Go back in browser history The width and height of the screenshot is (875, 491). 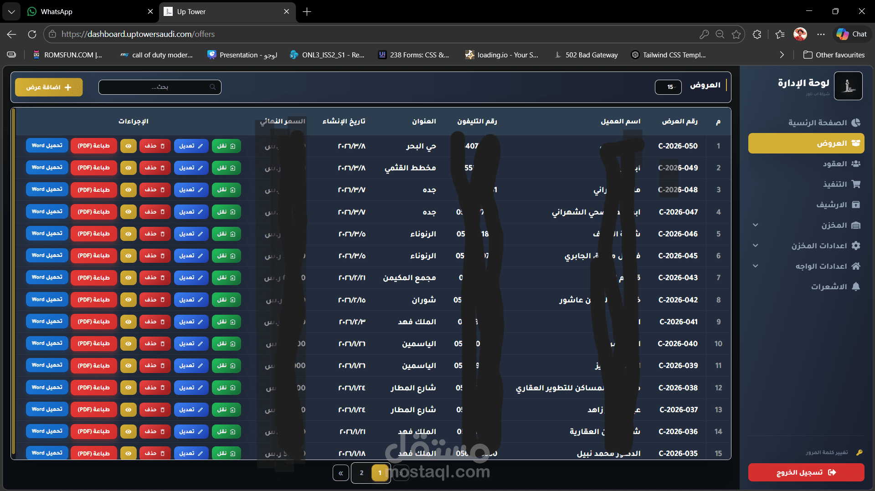tap(11, 34)
